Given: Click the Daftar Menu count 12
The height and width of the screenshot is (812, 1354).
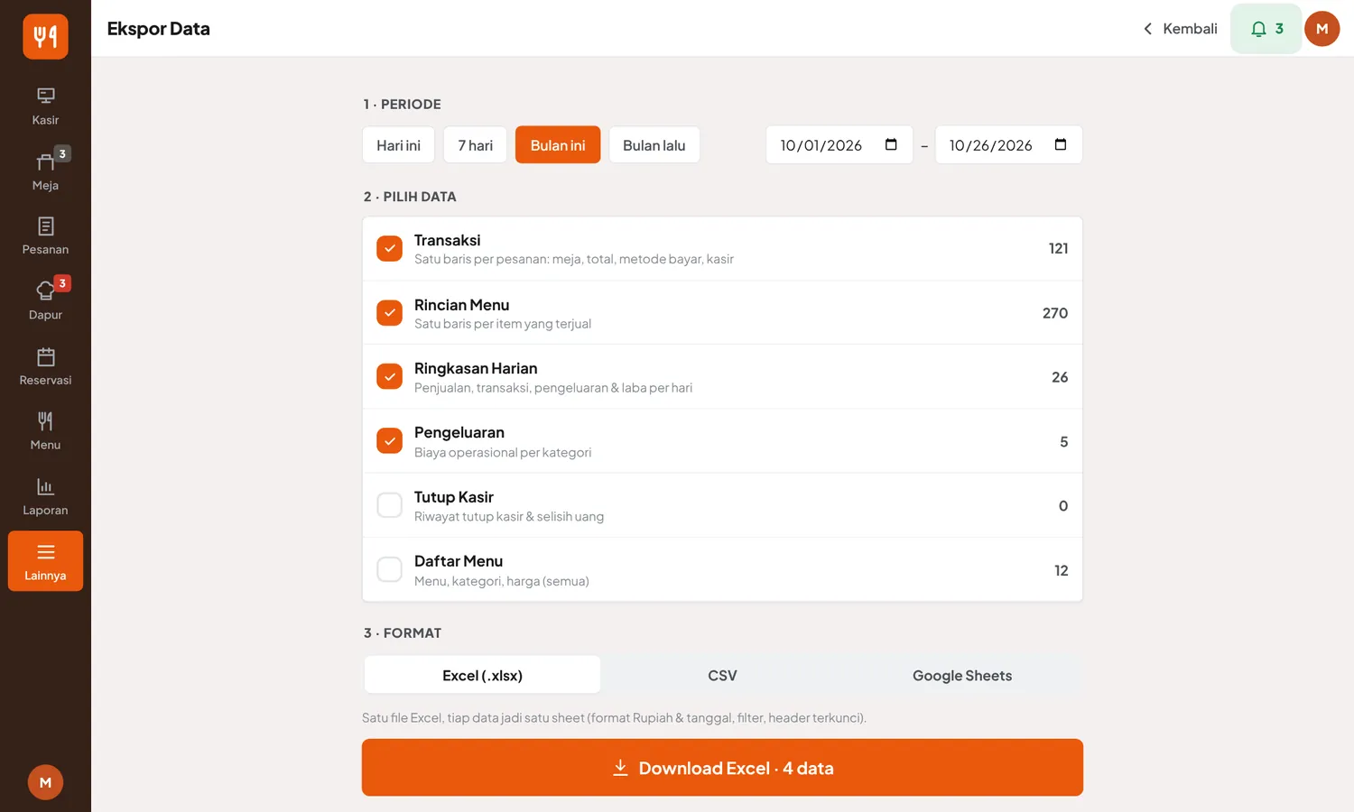Looking at the screenshot, I should click(1061, 570).
